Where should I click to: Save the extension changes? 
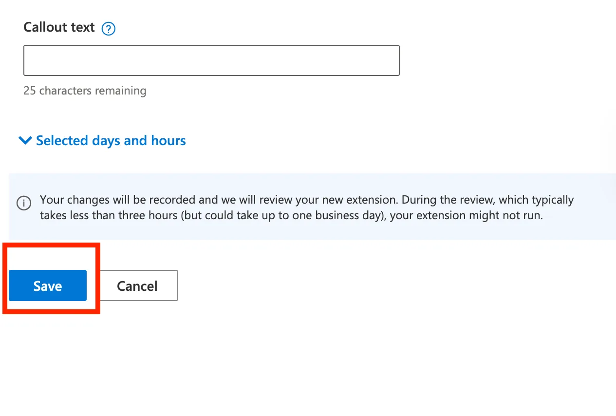click(48, 285)
